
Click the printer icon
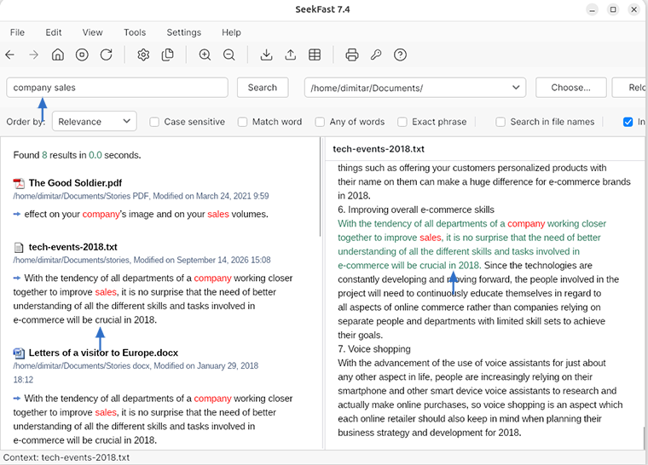click(x=351, y=55)
